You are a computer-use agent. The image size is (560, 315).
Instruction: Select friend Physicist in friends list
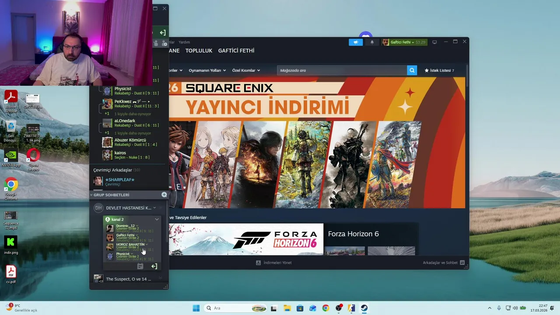point(130,91)
